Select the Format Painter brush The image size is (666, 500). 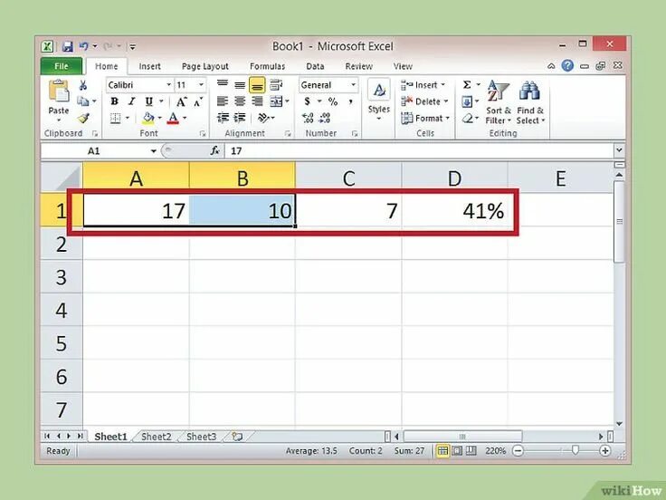[83, 118]
